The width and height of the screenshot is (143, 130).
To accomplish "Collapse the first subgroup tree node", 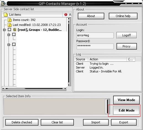I will tap(9, 35).
